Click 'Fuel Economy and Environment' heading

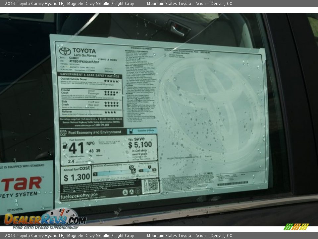click(95, 132)
